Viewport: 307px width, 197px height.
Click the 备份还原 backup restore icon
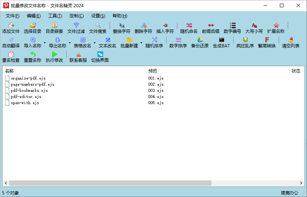[x=200, y=42]
